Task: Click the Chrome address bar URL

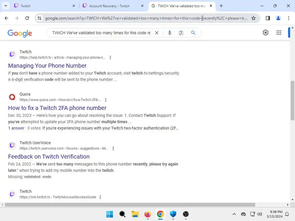Action: tap(146, 18)
